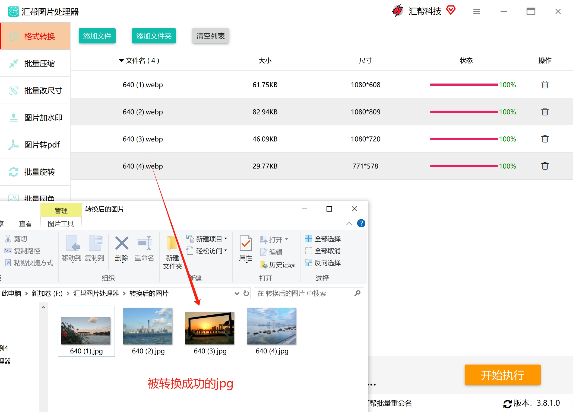Click the 添加文件 button
The image size is (573, 412).
tap(97, 36)
